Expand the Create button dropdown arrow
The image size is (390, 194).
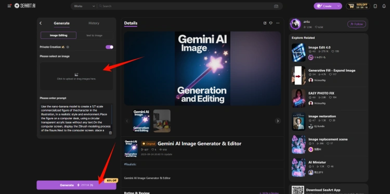tap(339, 6)
